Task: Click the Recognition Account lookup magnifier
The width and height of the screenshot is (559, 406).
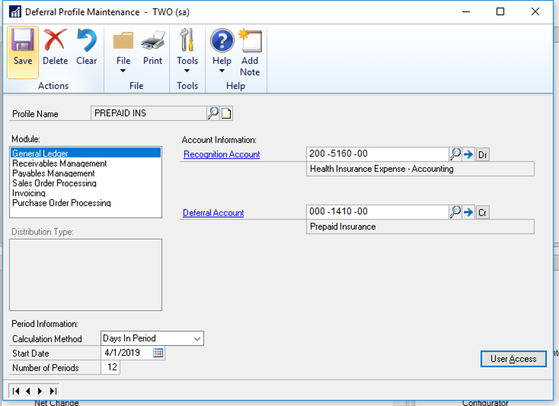Action: [x=455, y=154]
